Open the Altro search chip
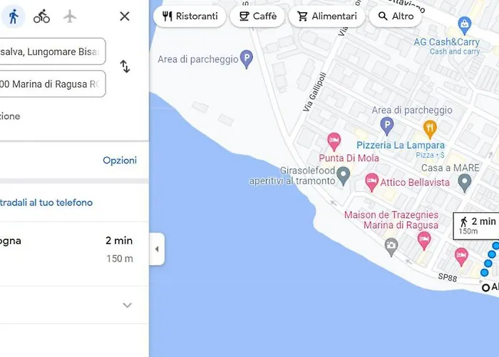 pyautogui.click(x=396, y=16)
